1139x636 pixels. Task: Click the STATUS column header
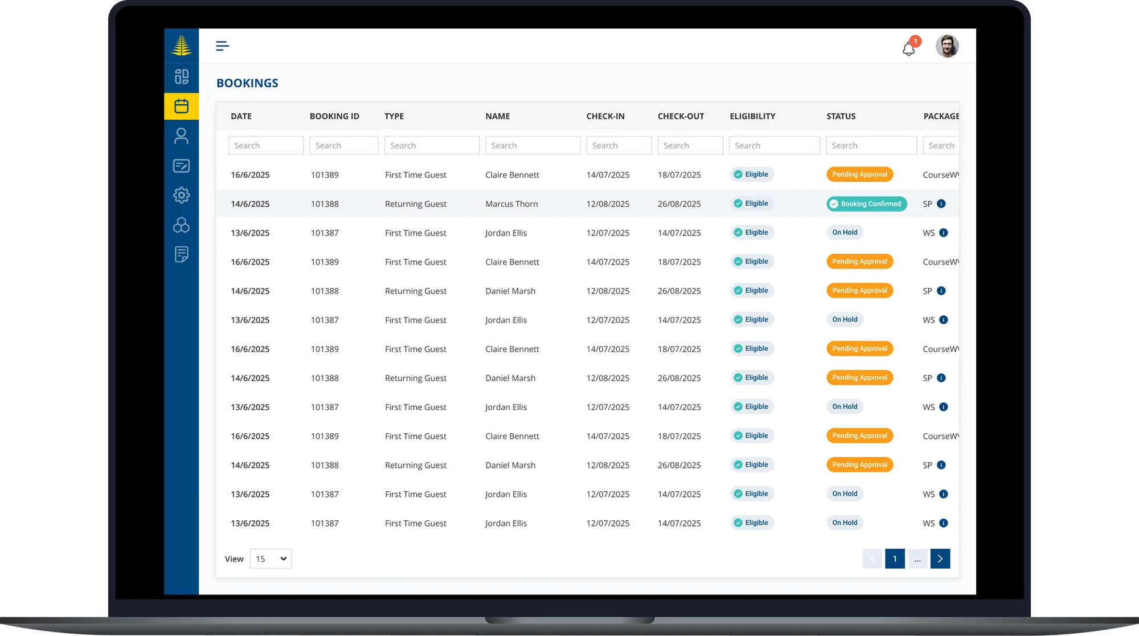tap(841, 116)
